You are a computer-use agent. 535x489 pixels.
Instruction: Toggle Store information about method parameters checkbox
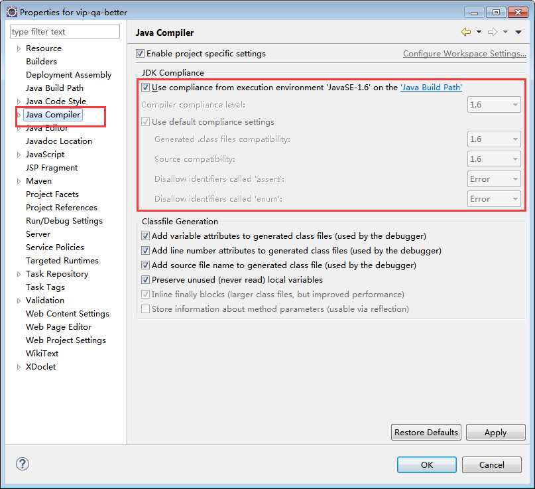[145, 309]
